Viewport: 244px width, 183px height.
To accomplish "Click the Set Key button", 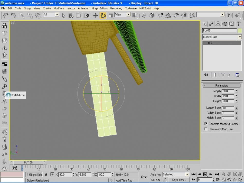I will (x=155, y=180).
